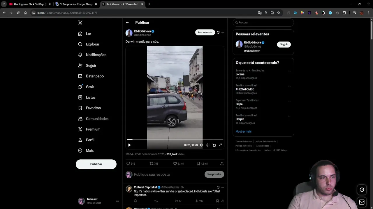Toggle picture-in-picture on video
This screenshot has width=373, height=209.
click(x=214, y=145)
